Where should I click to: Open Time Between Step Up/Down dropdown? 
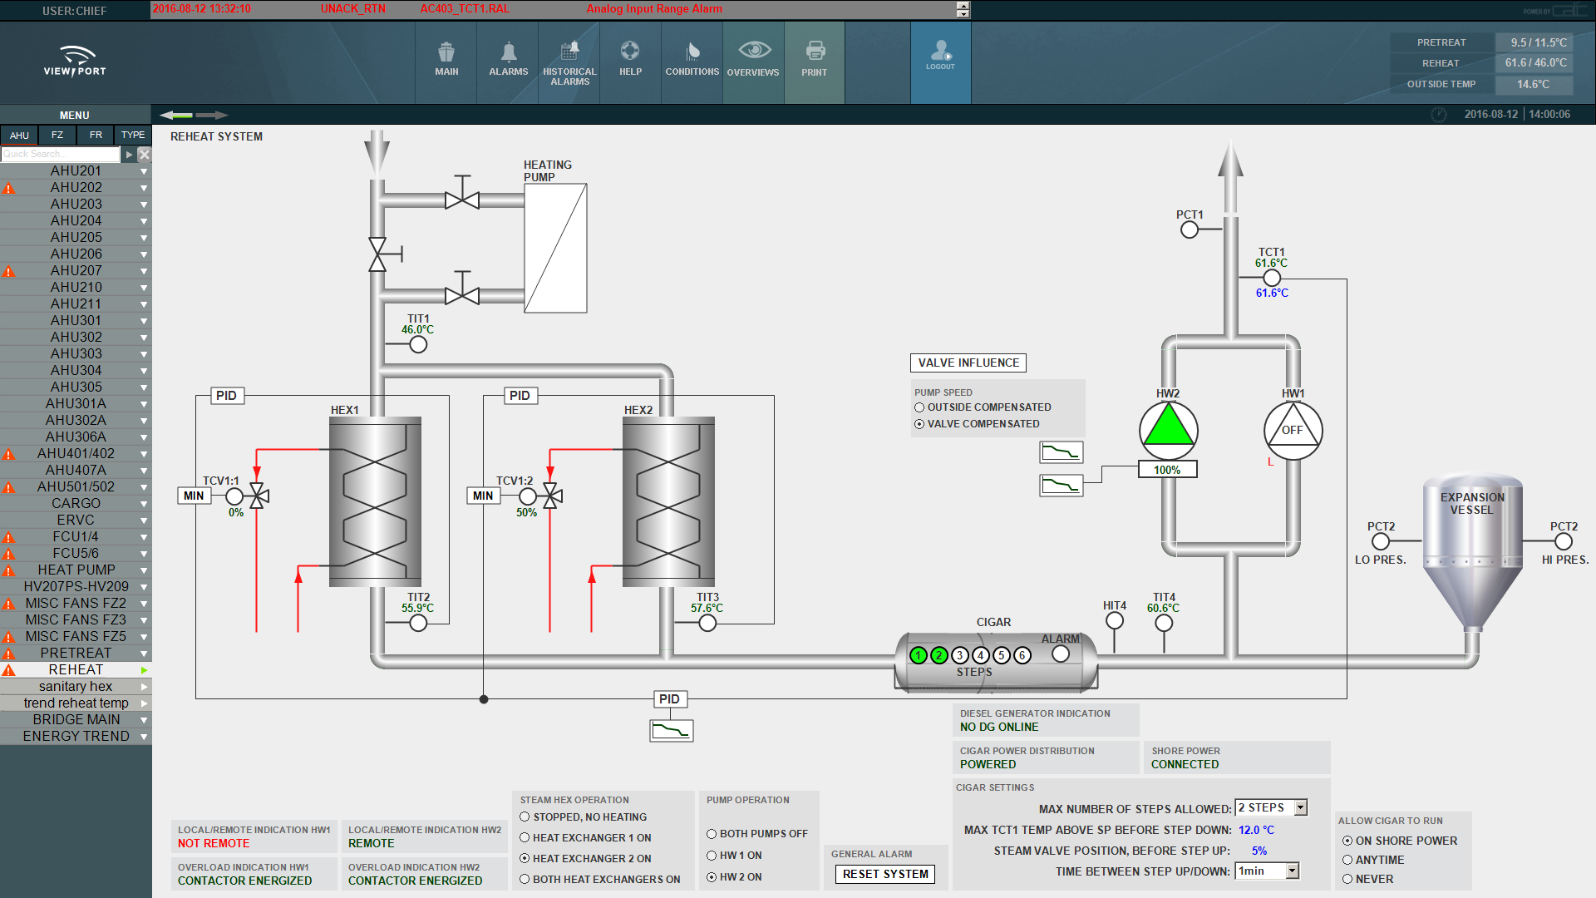pyautogui.click(x=1292, y=871)
